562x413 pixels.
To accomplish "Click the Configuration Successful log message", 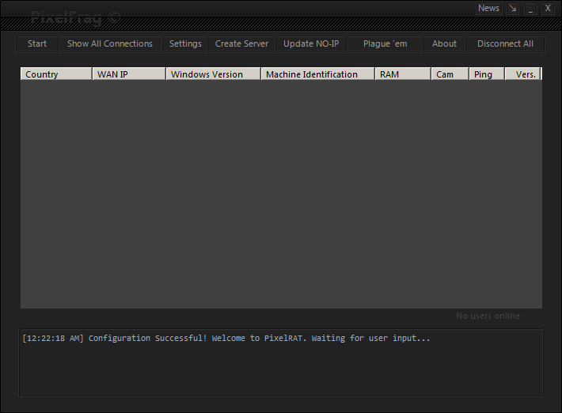I will (226, 339).
